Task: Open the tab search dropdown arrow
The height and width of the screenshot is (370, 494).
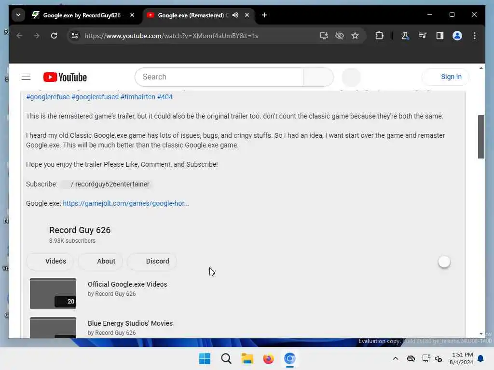Action: (18, 15)
